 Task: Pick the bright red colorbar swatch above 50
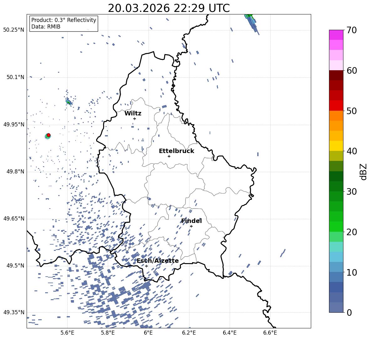(336, 106)
